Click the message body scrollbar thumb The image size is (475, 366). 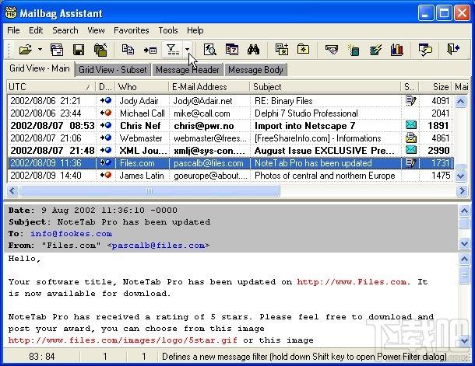(x=464, y=275)
